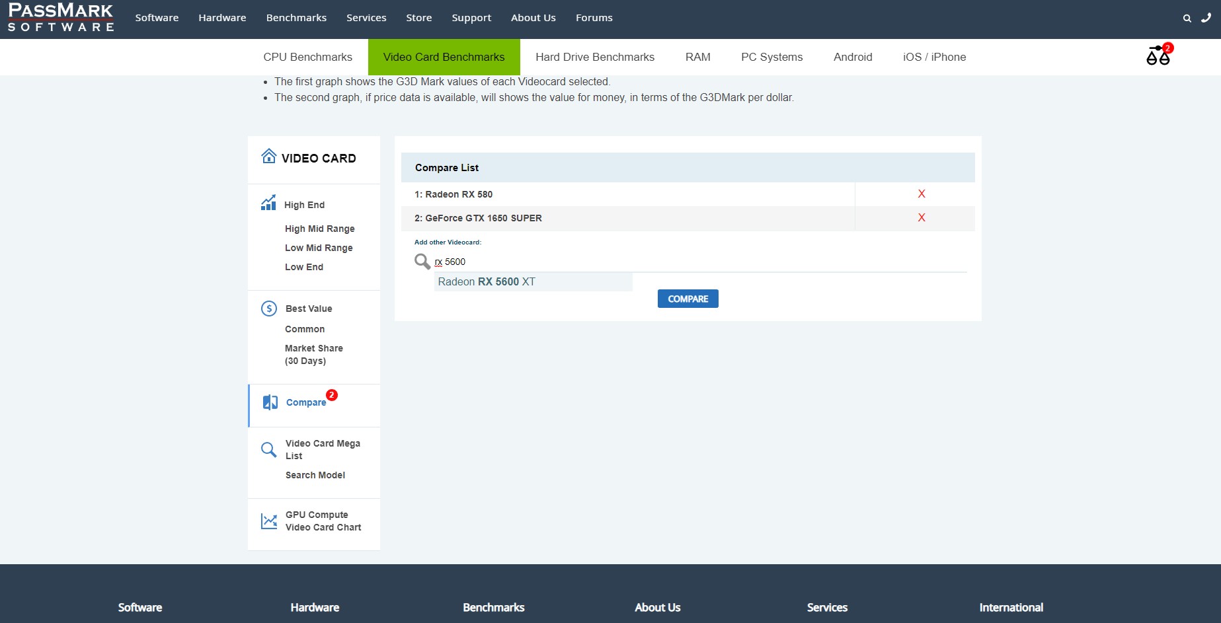Click the videocard search input field
Screen dimensions: 1221x623
[700, 262]
